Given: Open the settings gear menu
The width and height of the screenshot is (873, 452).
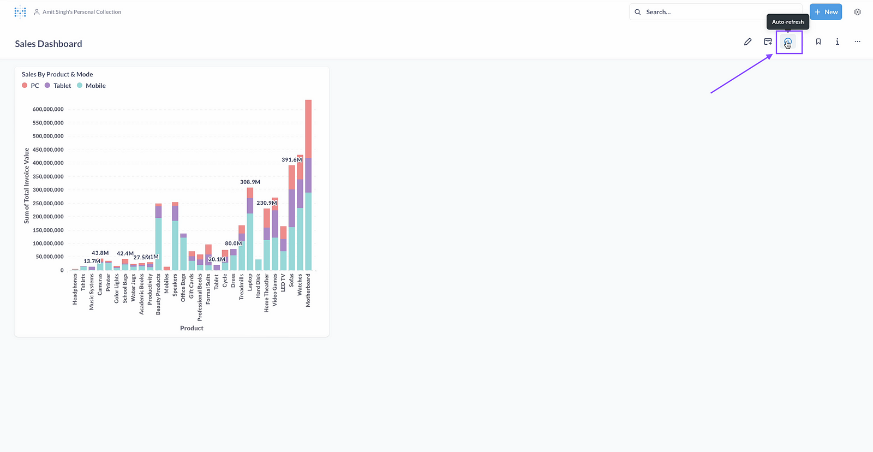Looking at the screenshot, I should [x=857, y=12].
